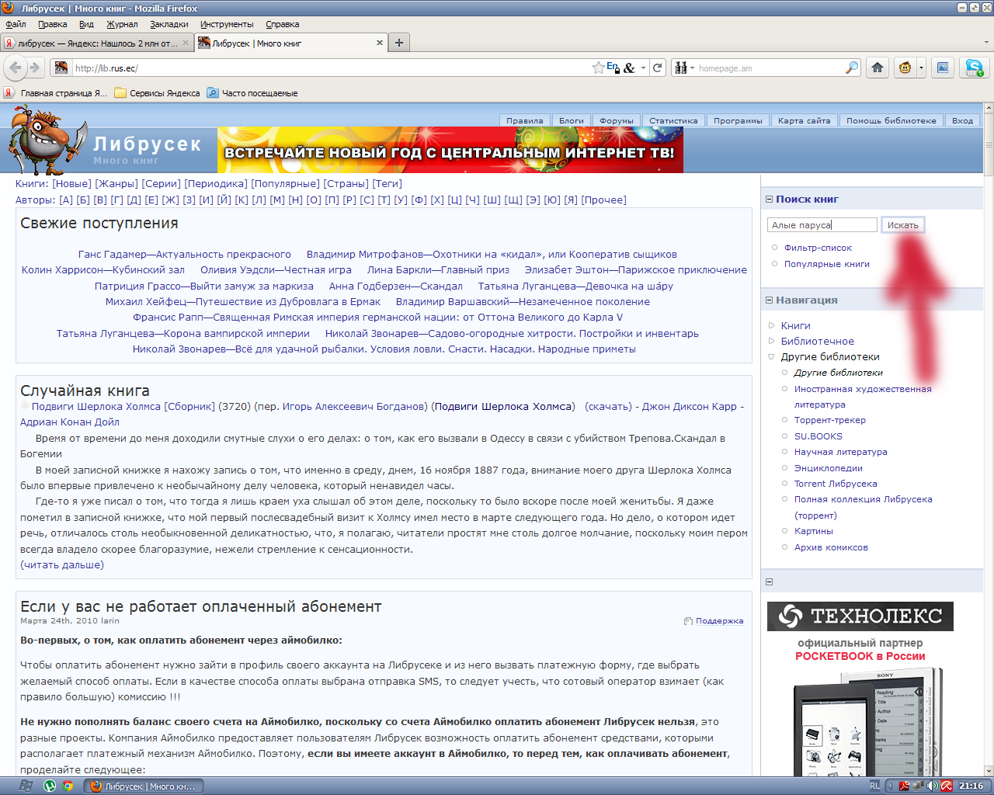This screenshot has width=994, height=795.
Task: Open the Правила tab on site header
Action: click(525, 120)
